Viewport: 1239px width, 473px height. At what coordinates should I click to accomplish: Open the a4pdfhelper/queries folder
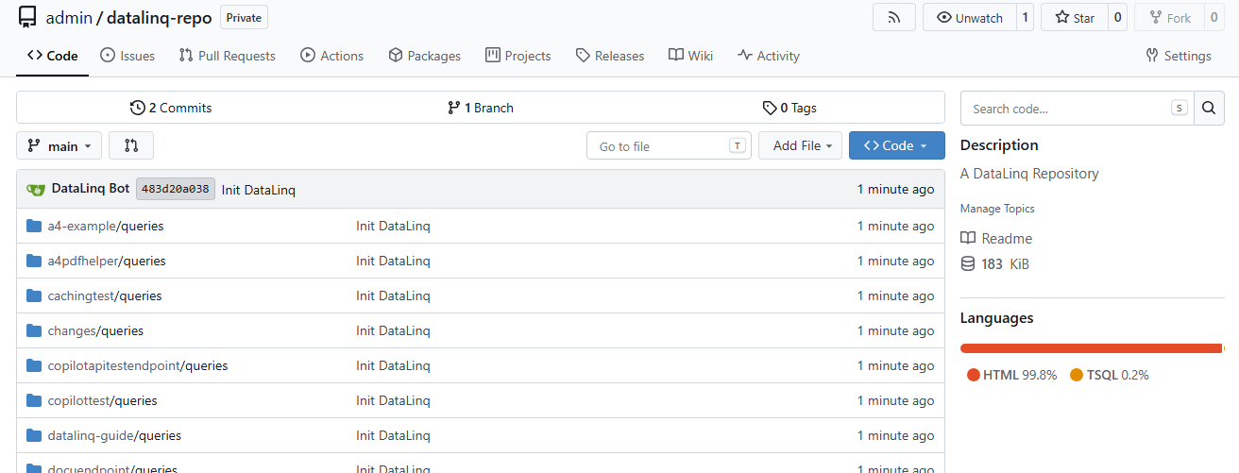107,262
